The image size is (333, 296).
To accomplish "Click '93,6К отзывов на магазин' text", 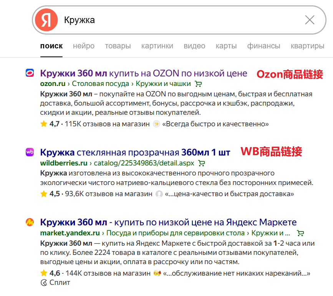I will [x=109, y=194].
